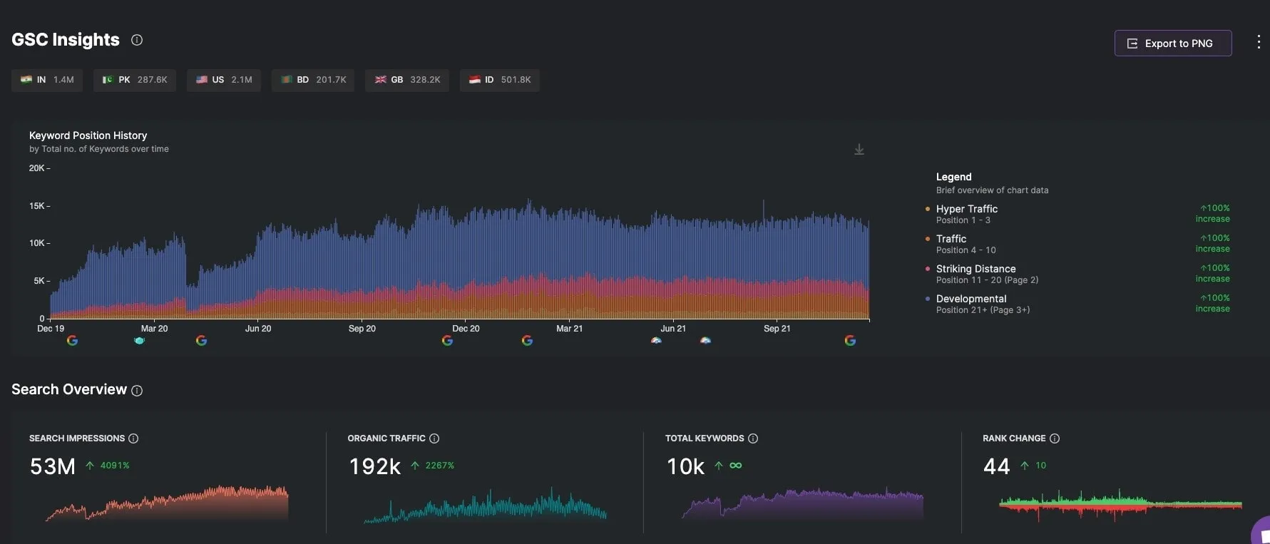Select the US 2.1M country filter
This screenshot has width=1270, height=544.
pyautogui.click(x=224, y=80)
